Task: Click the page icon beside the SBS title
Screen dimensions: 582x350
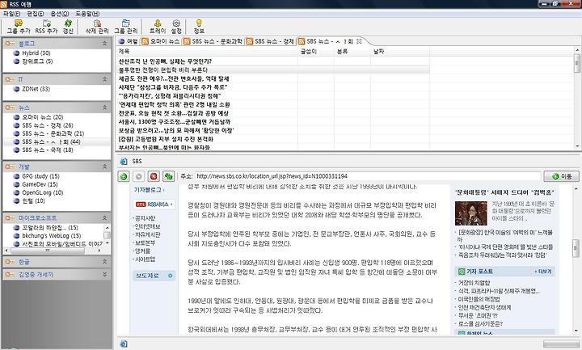Action: point(124,162)
